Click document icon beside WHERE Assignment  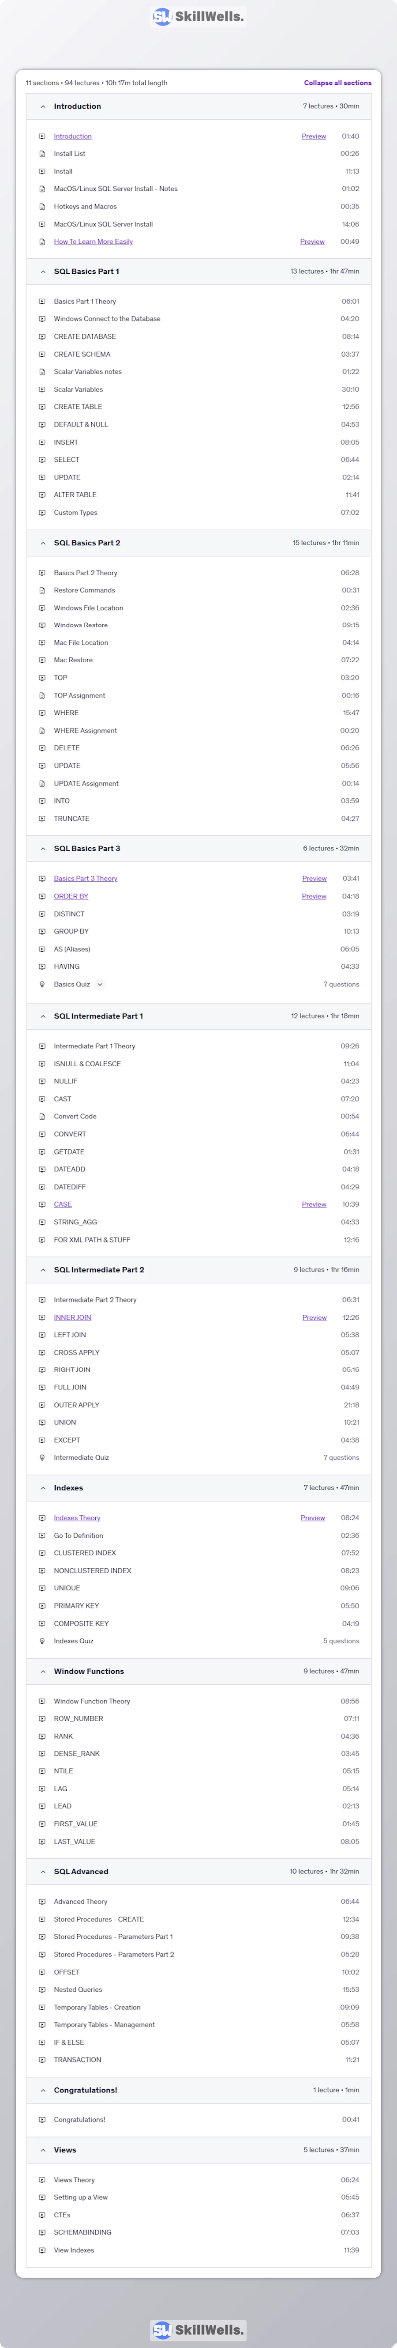point(42,731)
